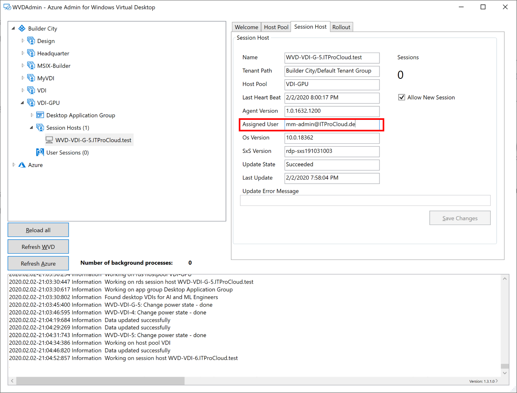The width and height of the screenshot is (517, 393).
Task: Click the Update State field
Action: tap(332, 165)
